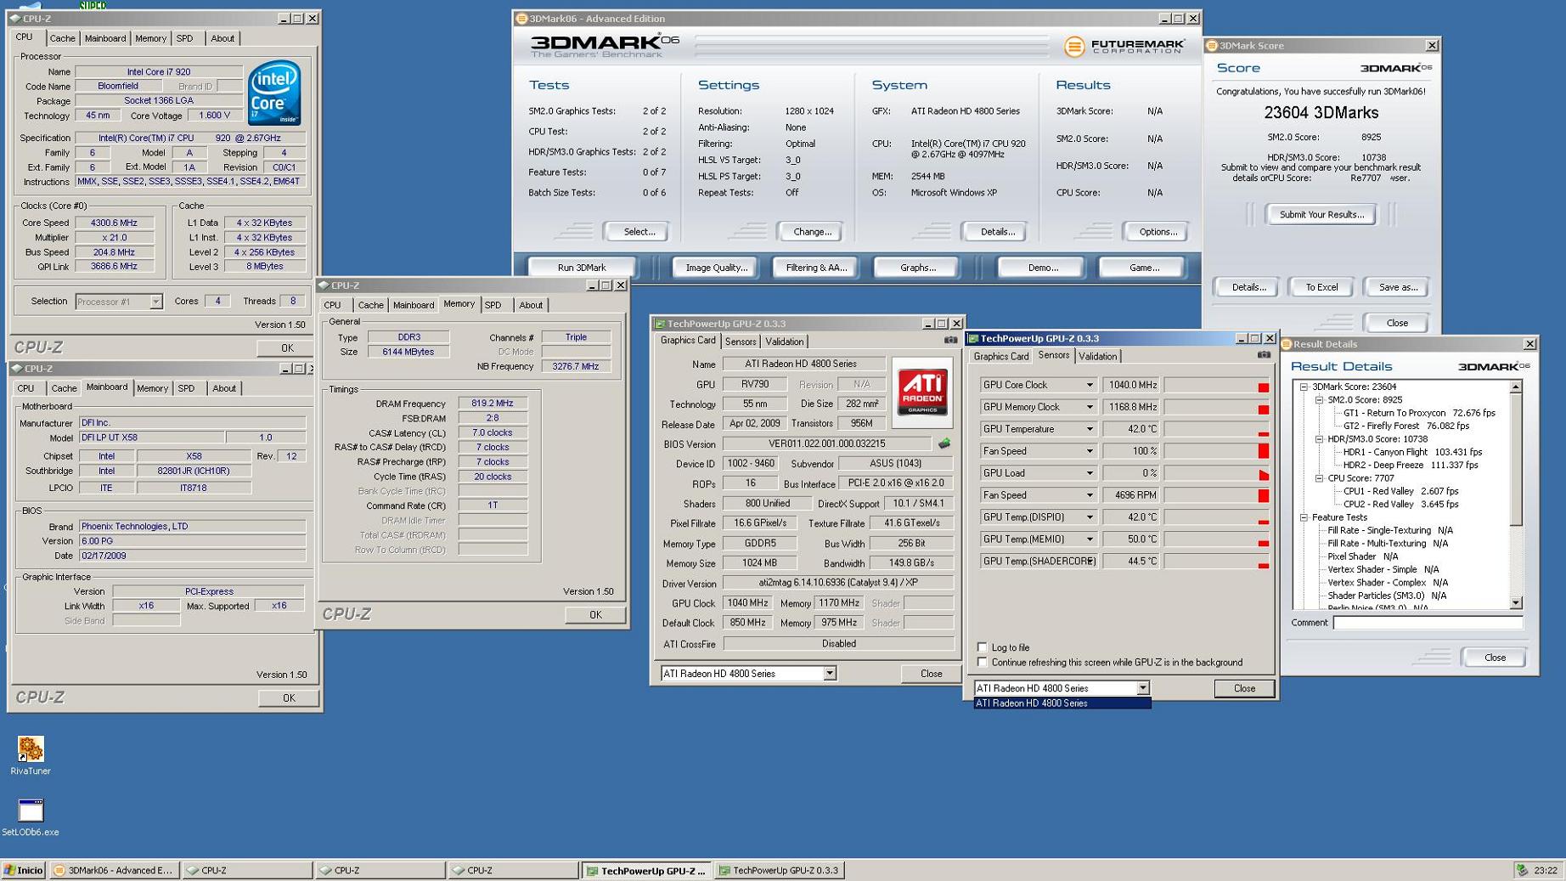Click the Inicio start button
Image resolution: width=1566 pixels, height=881 pixels.
[24, 870]
